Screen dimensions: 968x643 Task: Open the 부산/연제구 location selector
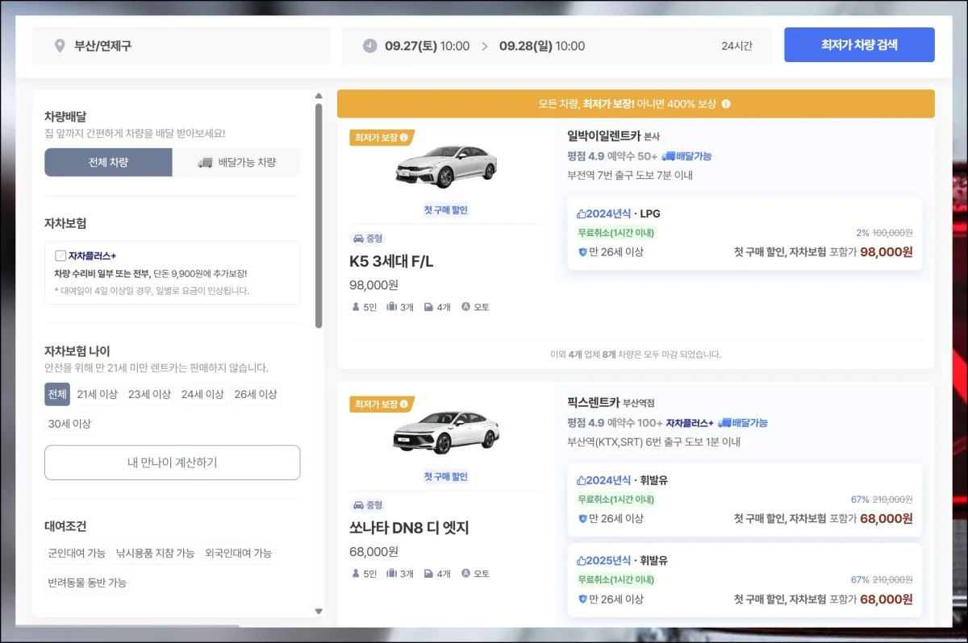click(x=181, y=46)
